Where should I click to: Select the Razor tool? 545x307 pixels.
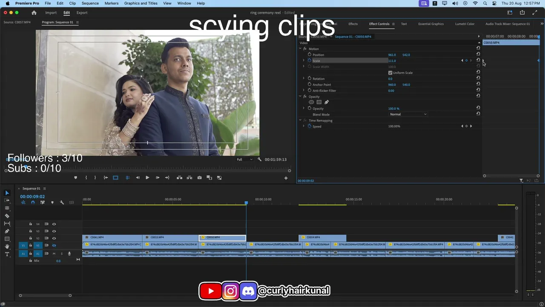[x=7, y=216]
